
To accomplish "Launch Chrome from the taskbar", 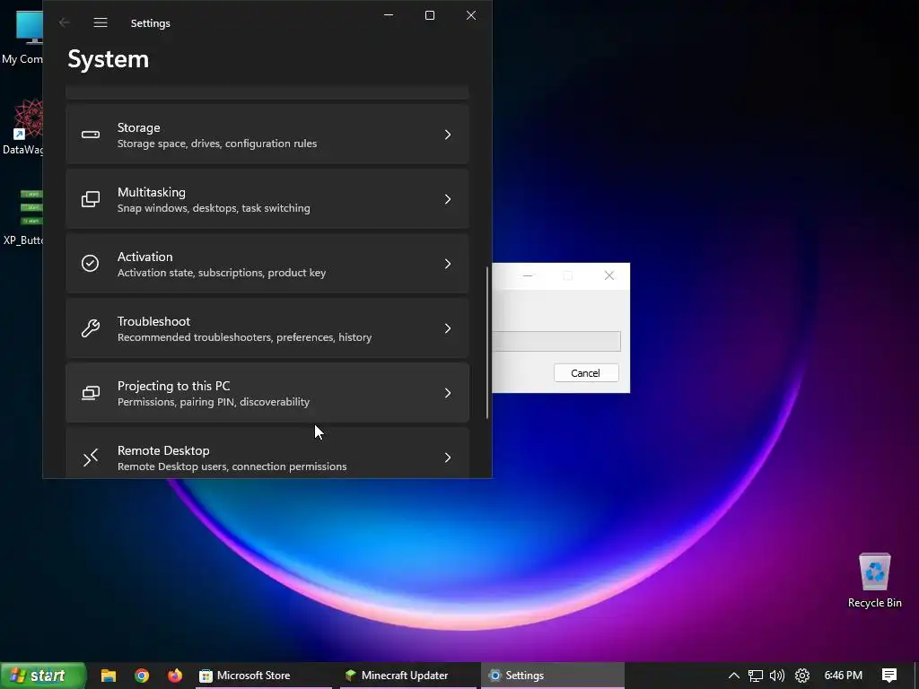I will [x=142, y=676].
